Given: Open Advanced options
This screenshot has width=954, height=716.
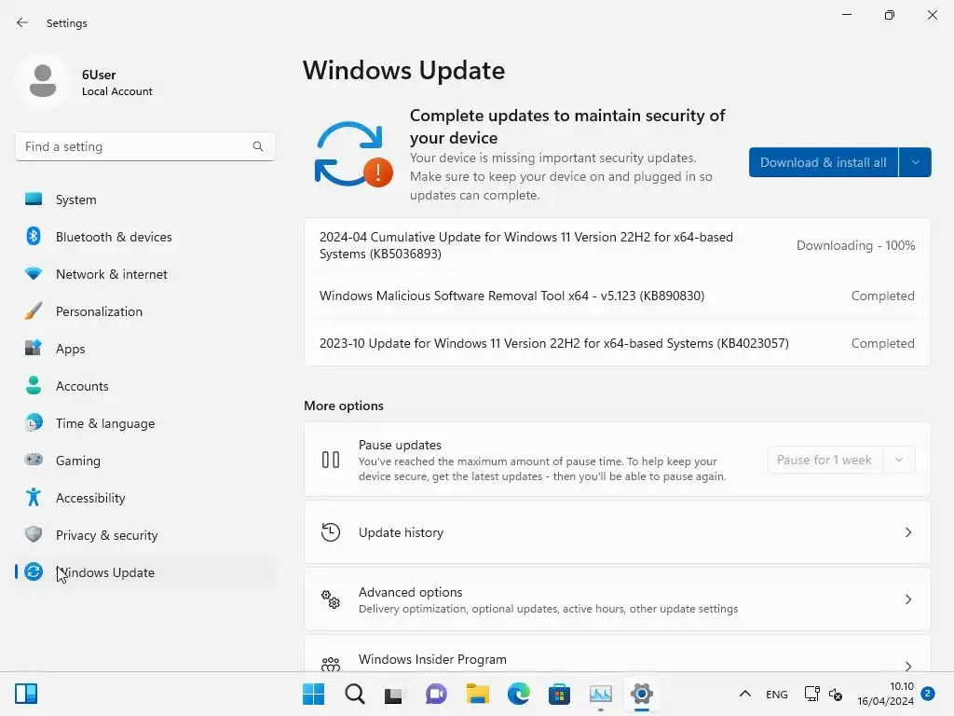Looking at the screenshot, I should tap(617, 599).
